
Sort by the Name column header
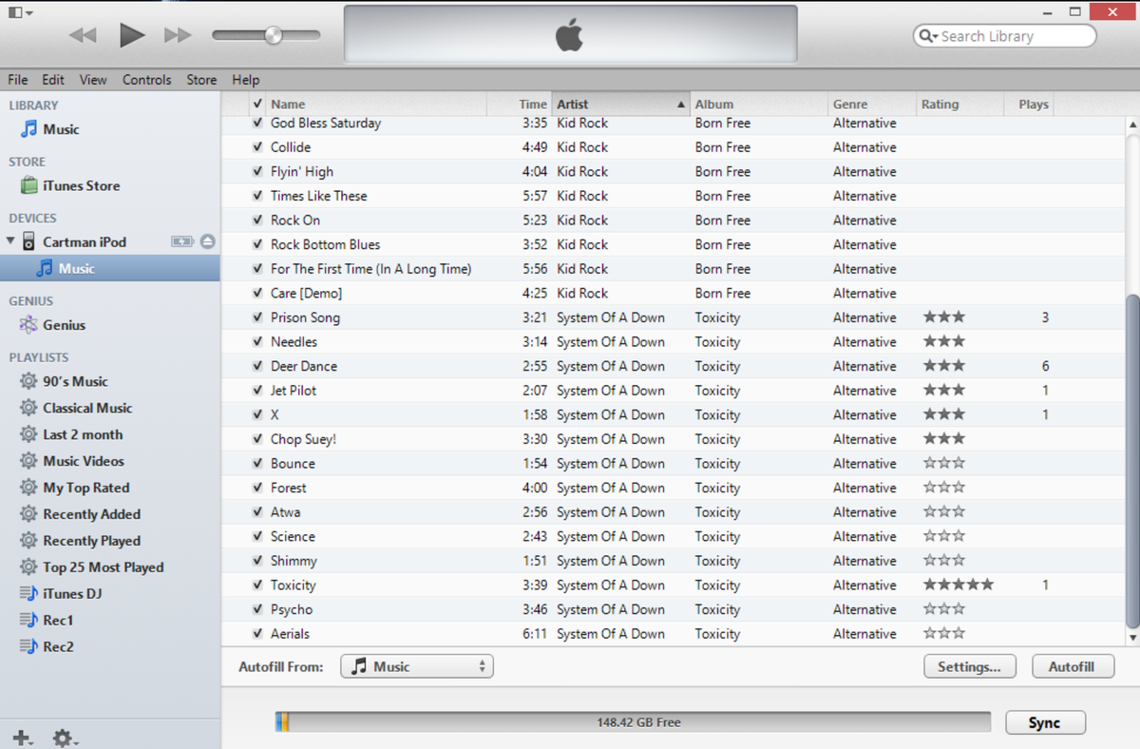pos(376,105)
